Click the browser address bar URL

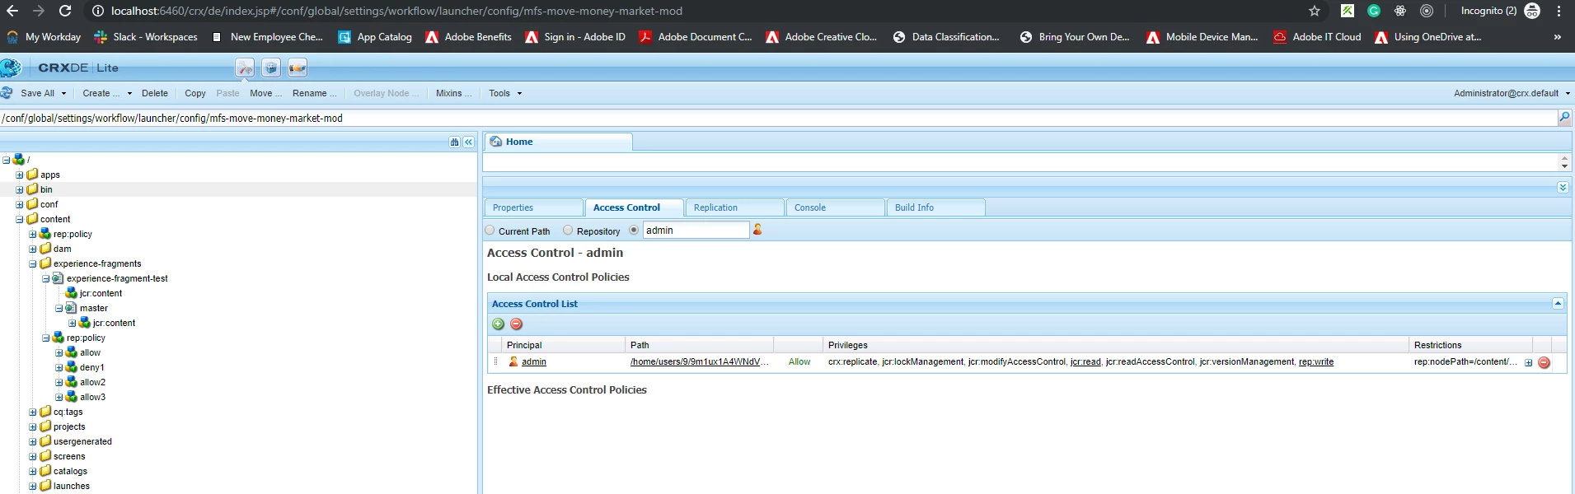pyautogui.click(x=396, y=11)
